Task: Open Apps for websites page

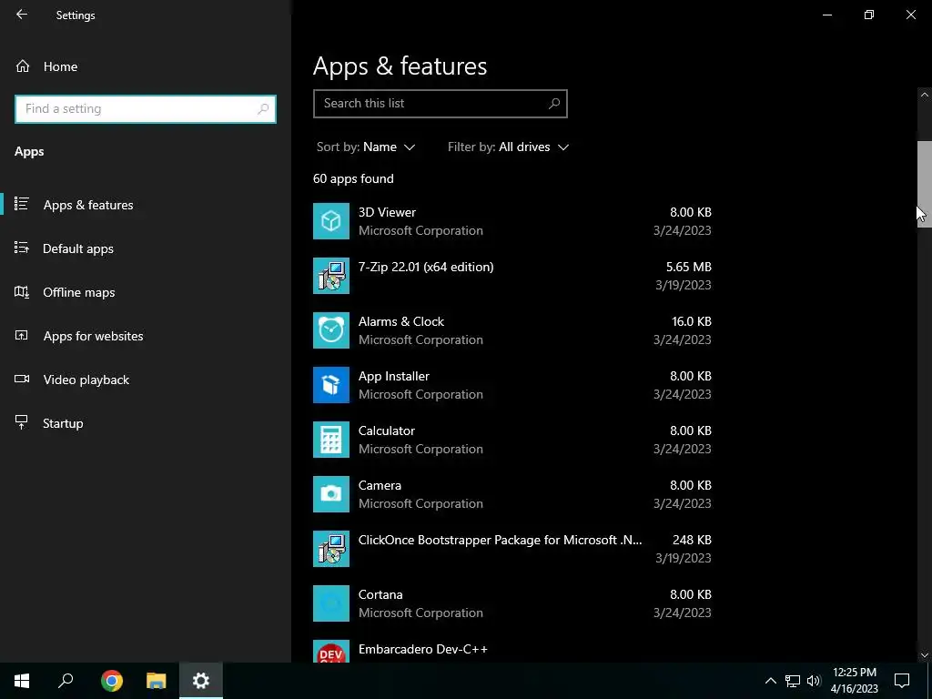Action: click(x=94, y=336)
